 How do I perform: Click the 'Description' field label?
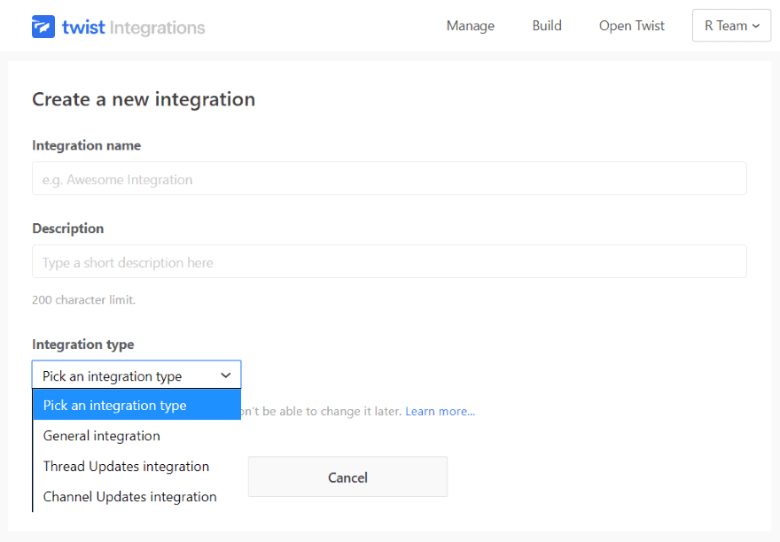(x=67, y=228)
